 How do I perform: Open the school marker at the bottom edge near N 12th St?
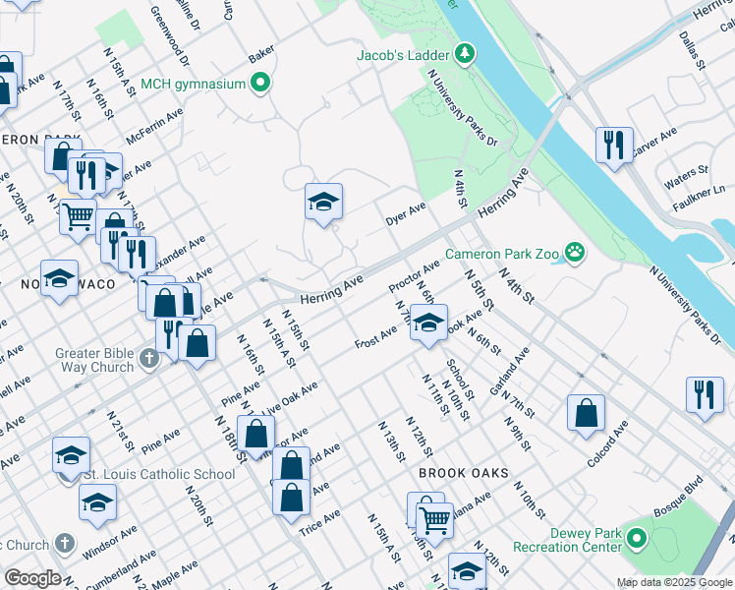click(467, 570)
